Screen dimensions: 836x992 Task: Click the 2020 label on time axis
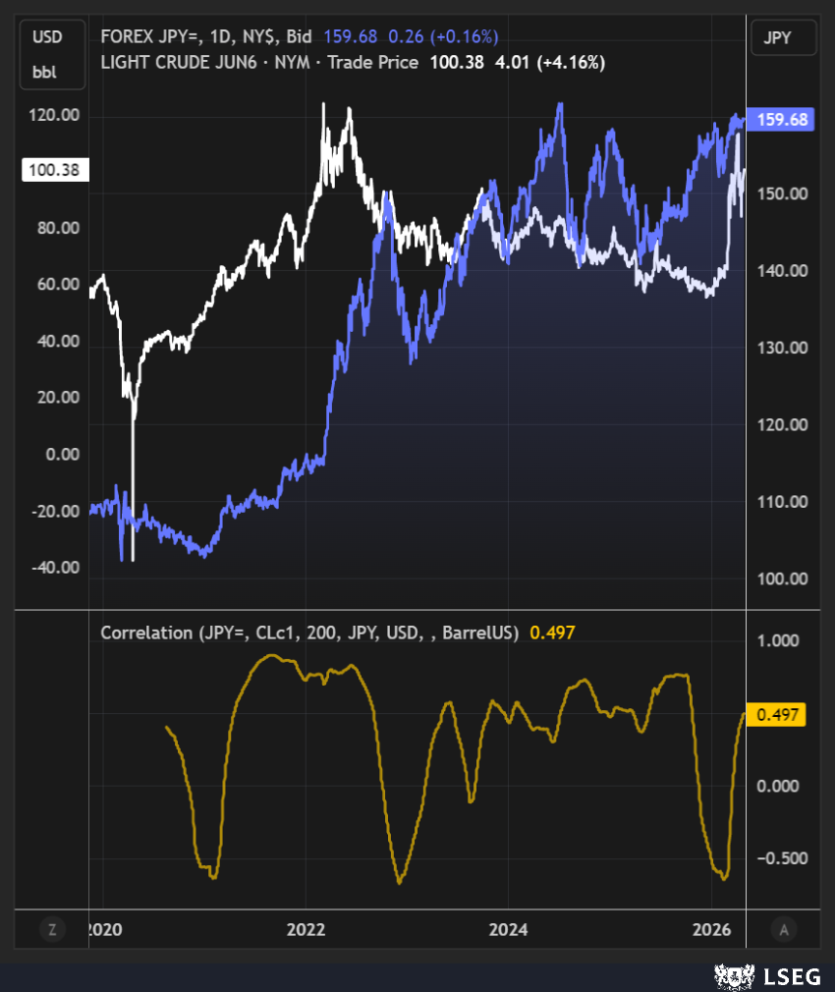point(103,929)
